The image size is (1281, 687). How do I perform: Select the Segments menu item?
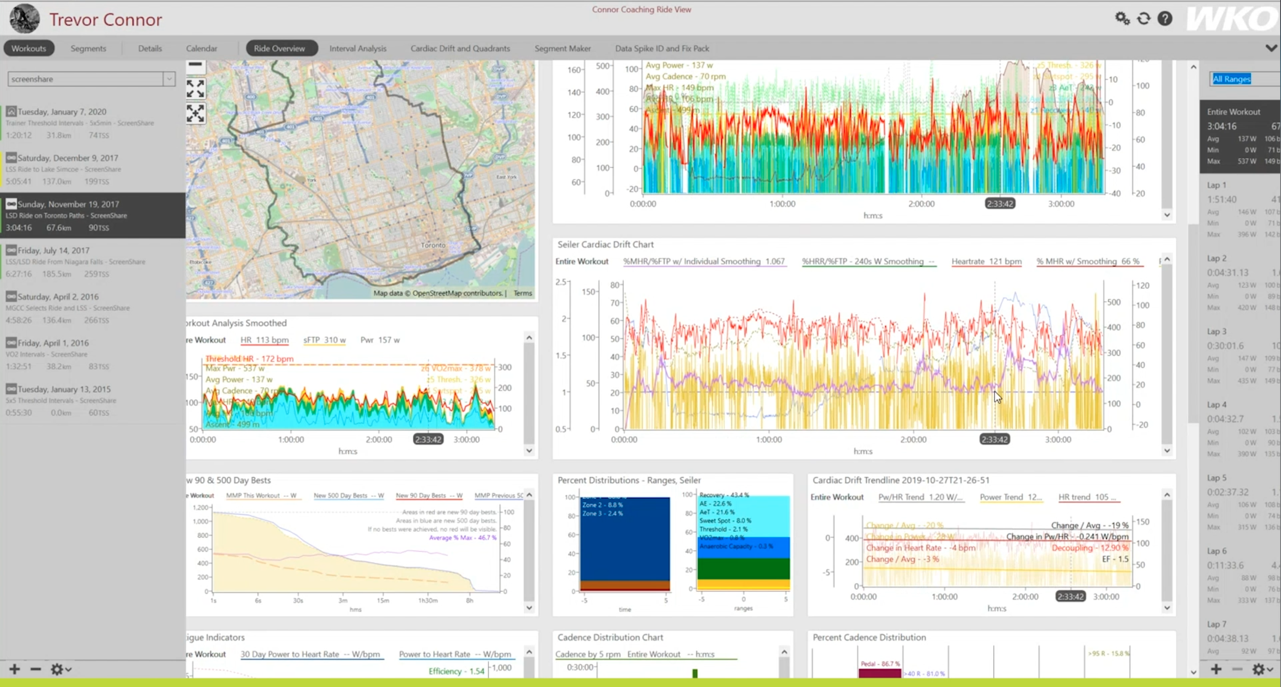click(88, 48)
